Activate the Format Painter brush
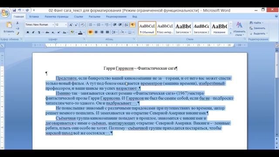279x157 pixels. click(x=17, y=33)
